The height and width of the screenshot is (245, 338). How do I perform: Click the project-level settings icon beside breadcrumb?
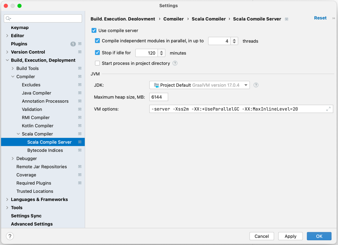tap(286, 19)
